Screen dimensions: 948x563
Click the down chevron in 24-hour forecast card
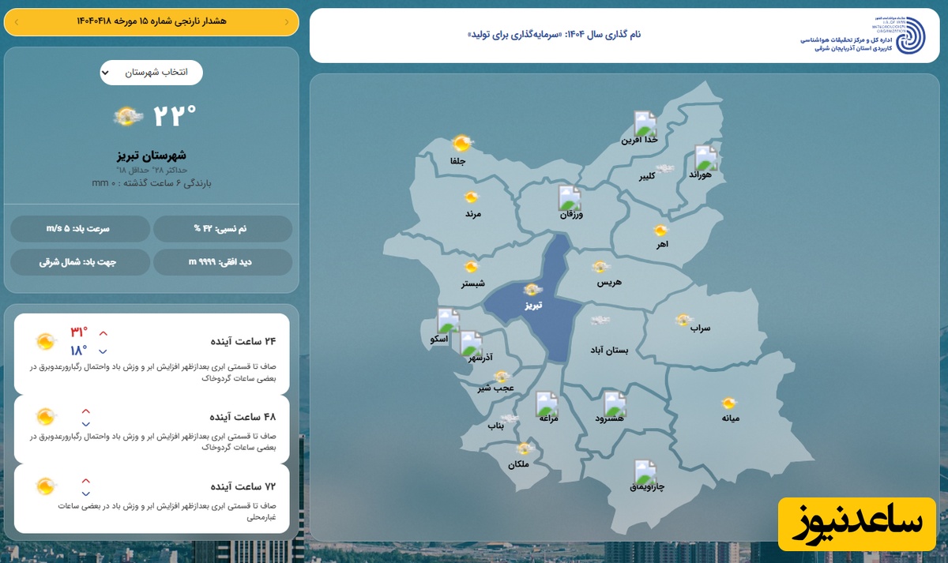tap(103, 351)
